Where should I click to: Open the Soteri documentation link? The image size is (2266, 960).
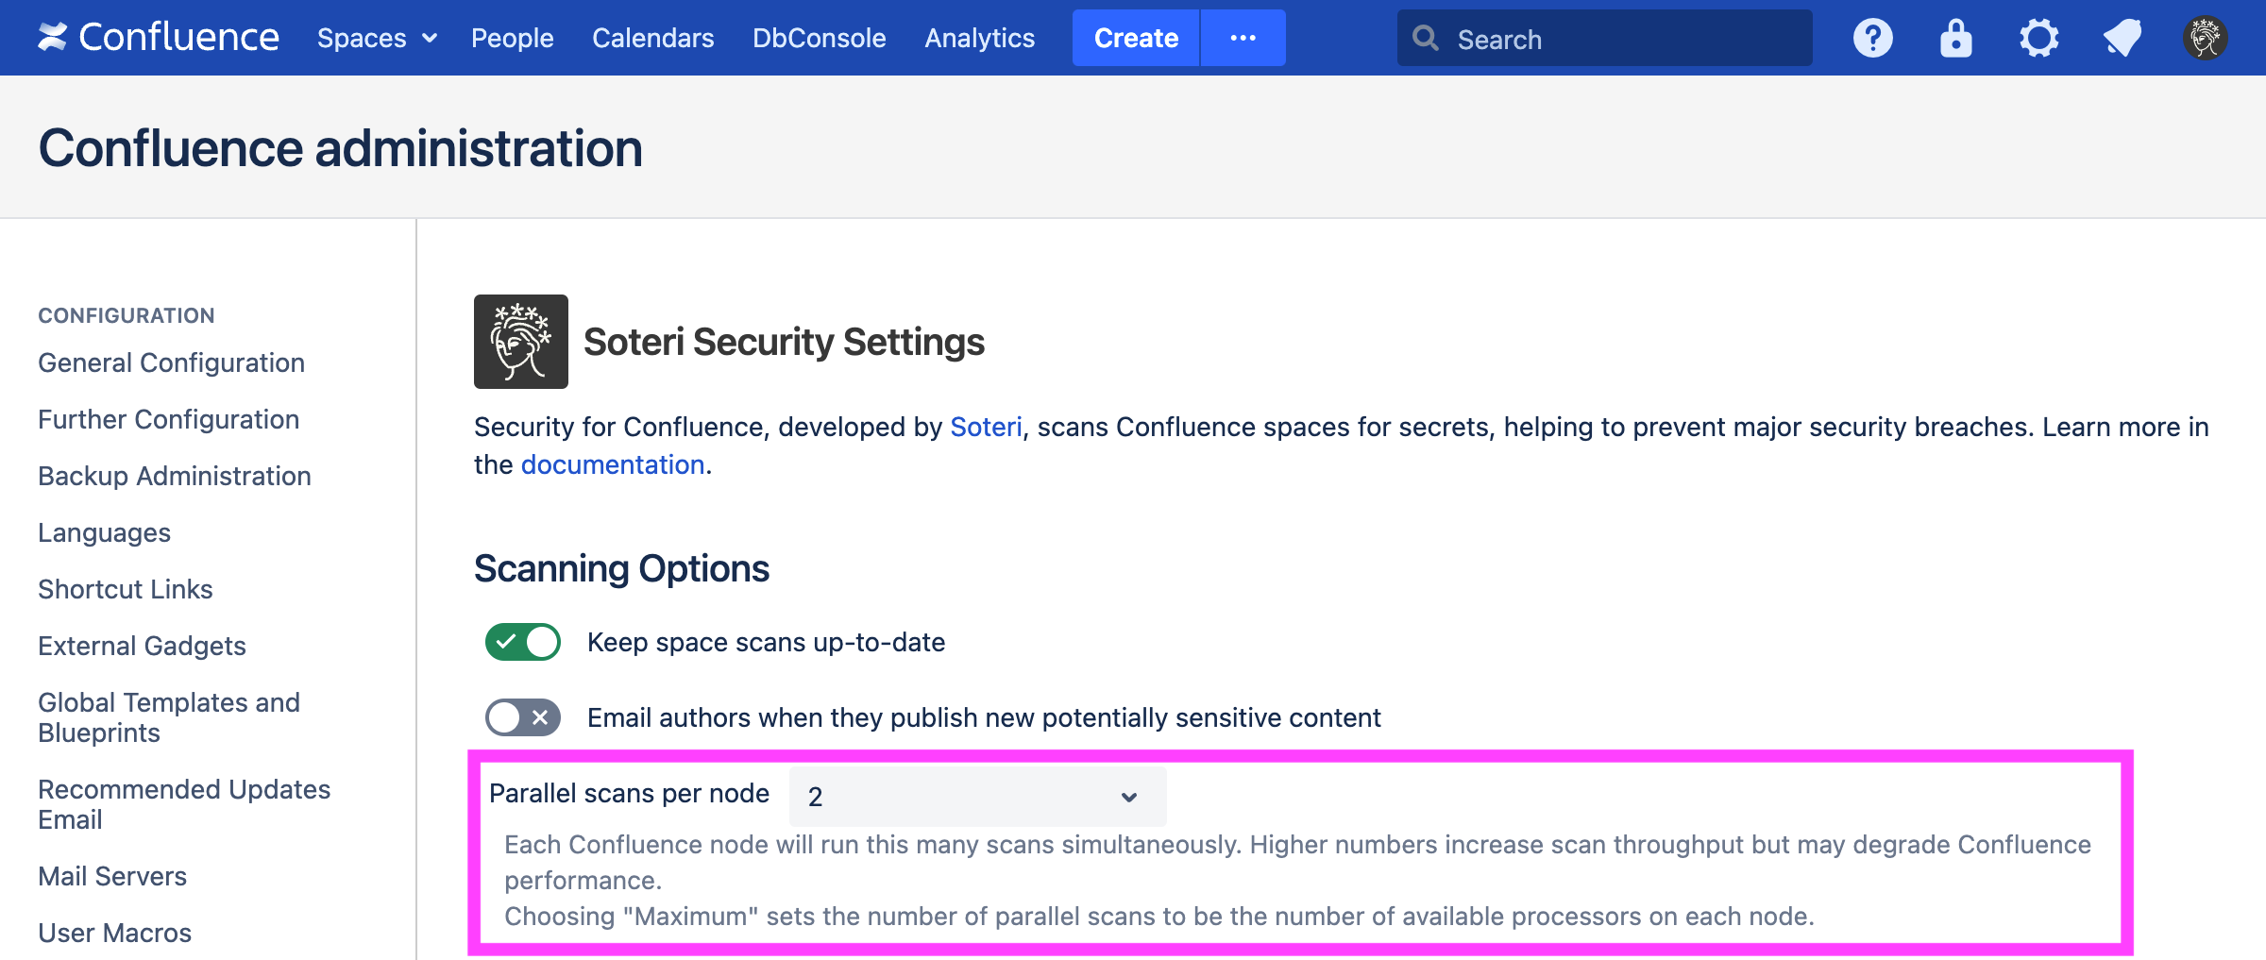tap(612, 463)
